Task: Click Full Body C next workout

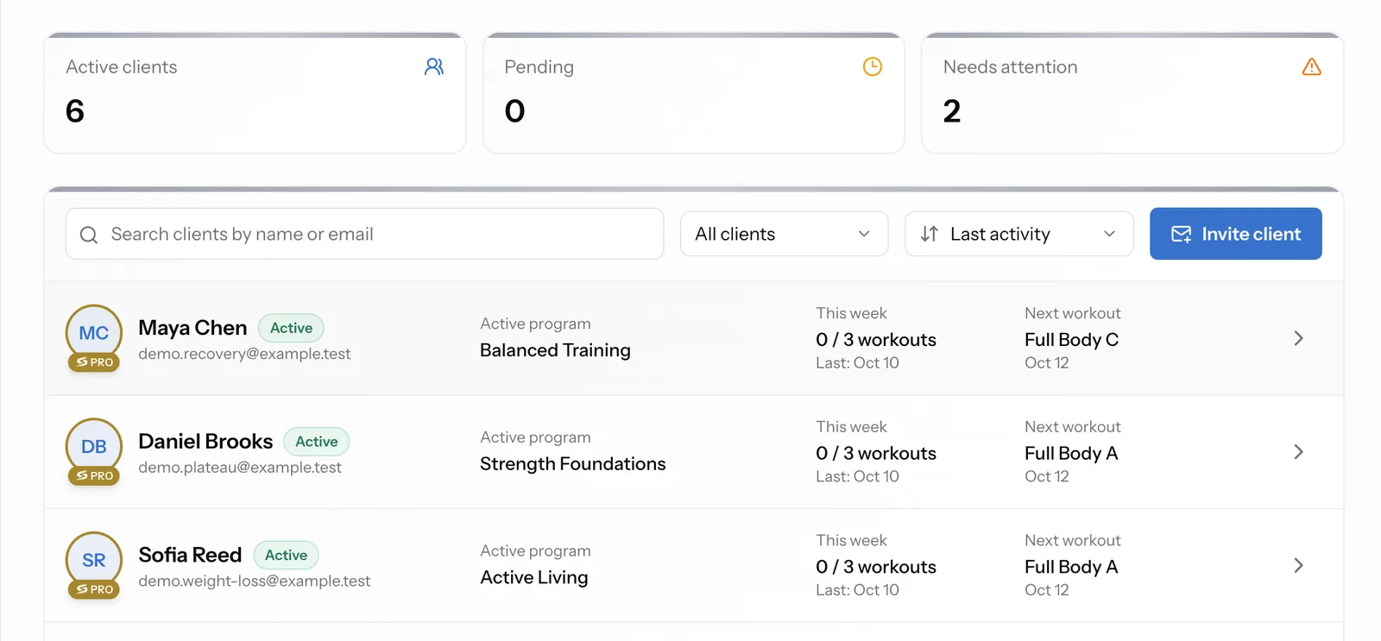Action: tap(1071, 340)
